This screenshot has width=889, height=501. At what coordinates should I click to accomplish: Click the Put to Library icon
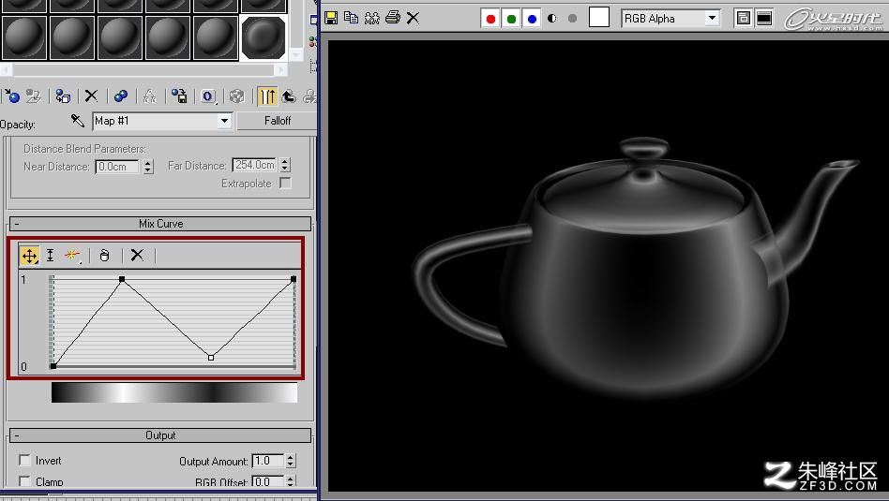pyautogui.click(x=179, y=96)
